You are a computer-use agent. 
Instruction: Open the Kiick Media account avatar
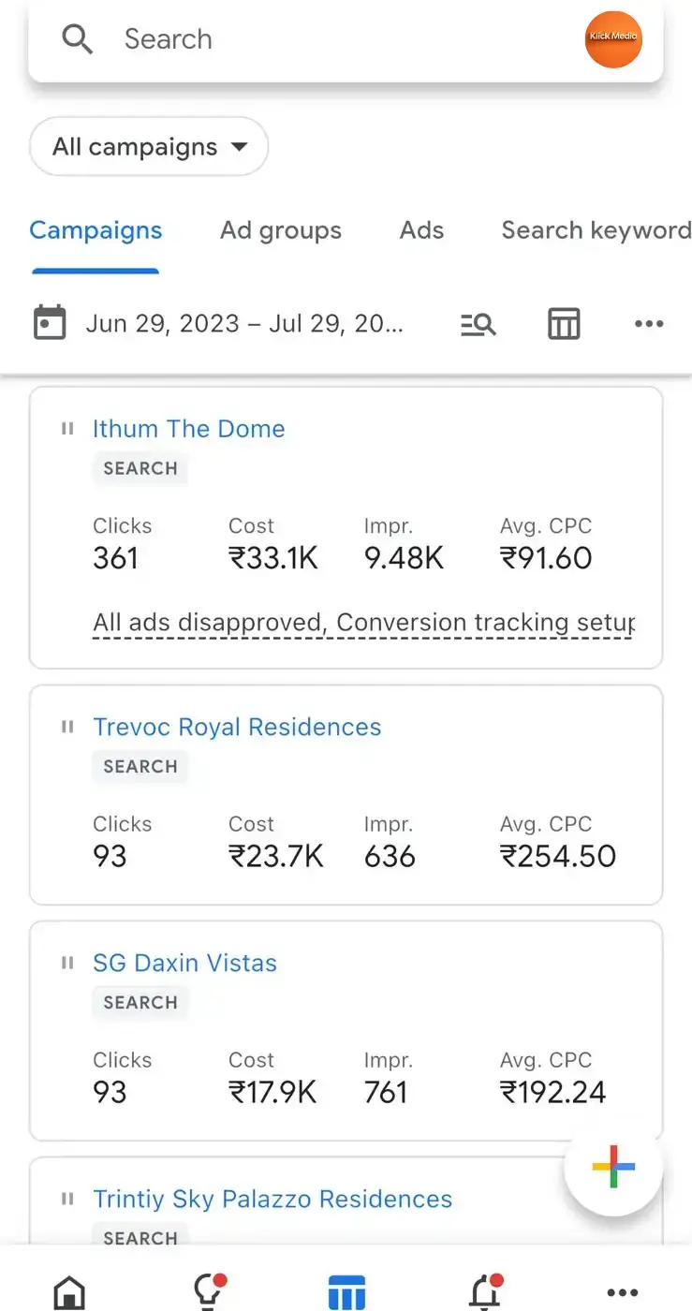point(613,39)
